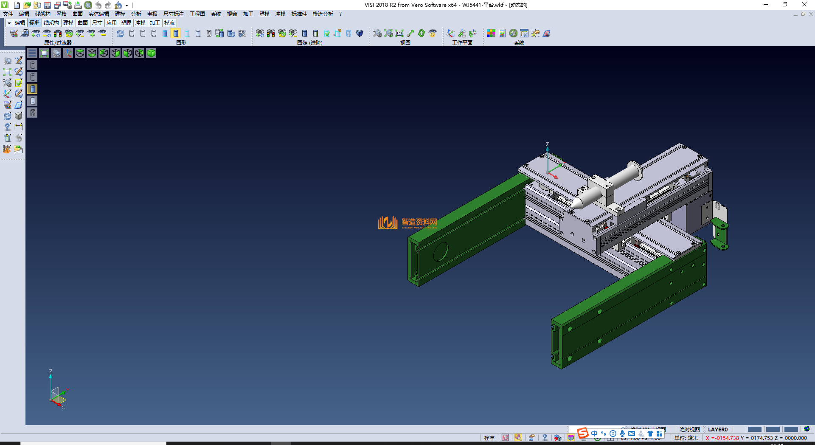Toggle the wireframe cylinder mode in left column
Screen dimensions: 815x445
pyautogui.click(x=33, y=65)
